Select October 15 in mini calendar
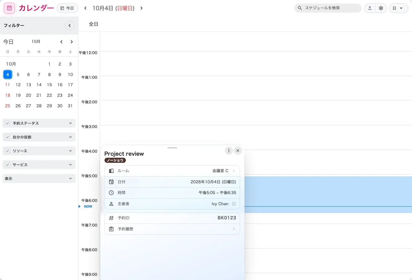Screen dimensions: 412x280 point(49,85)
